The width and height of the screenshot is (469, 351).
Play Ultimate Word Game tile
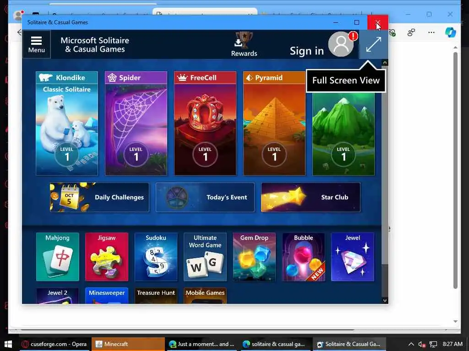pyautogui.click(x=205, y=257)
